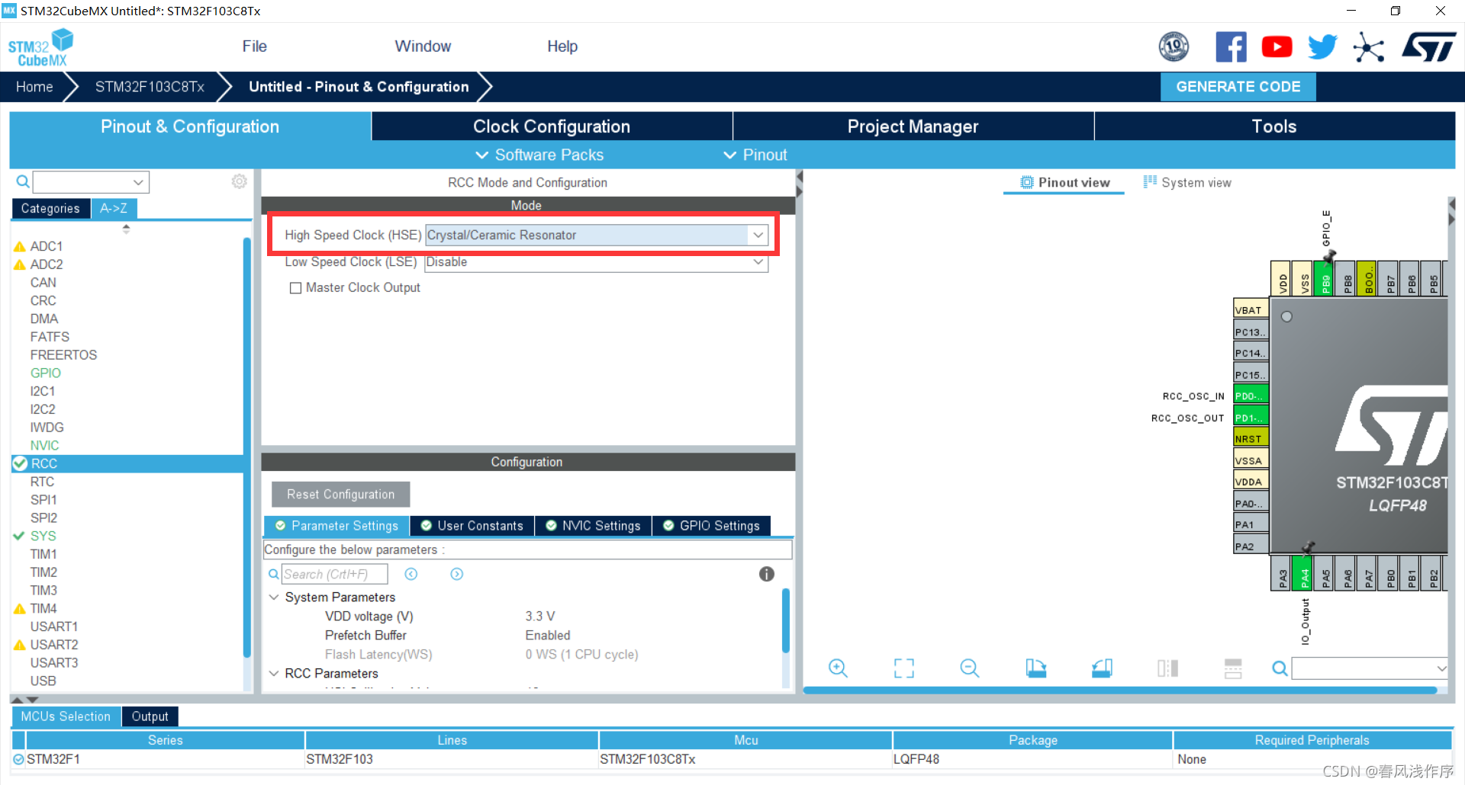Rotate the chip counter-clockwise

click(1102, 668)
